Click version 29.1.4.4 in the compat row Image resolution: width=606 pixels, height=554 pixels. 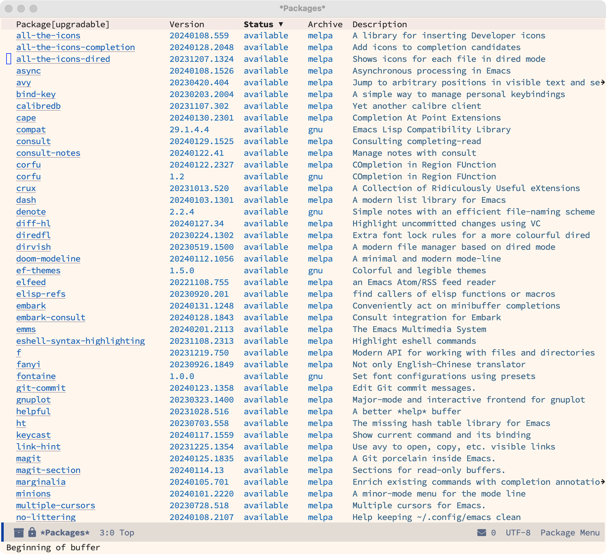point(189,130)
